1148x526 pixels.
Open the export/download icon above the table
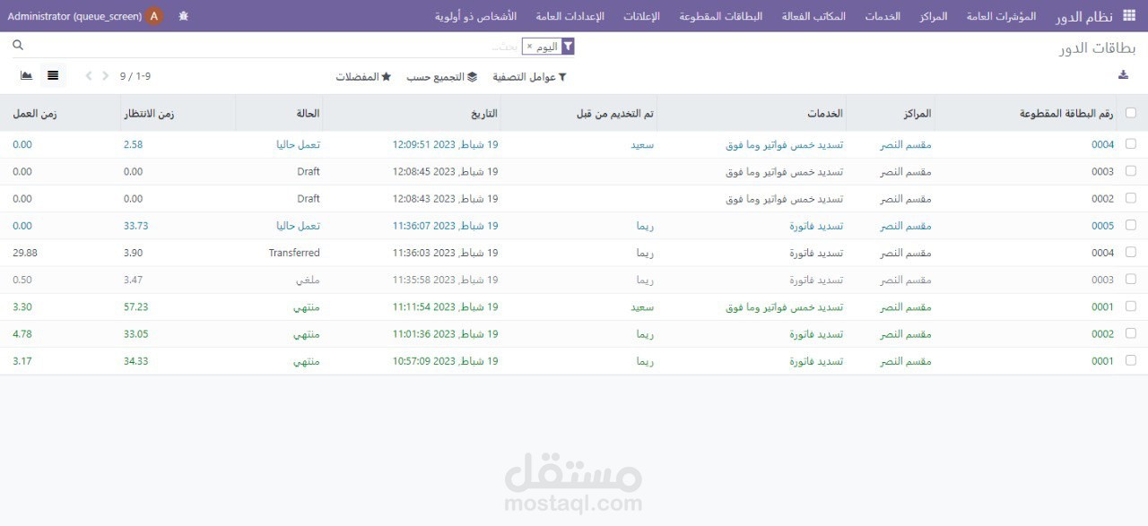coord(1123,75)
